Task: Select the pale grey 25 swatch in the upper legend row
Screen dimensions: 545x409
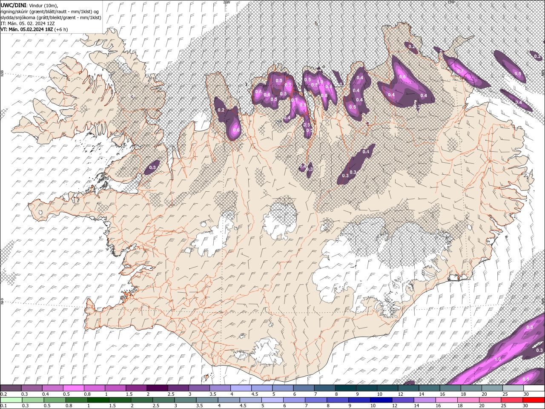Action: (x=513, y=388)
